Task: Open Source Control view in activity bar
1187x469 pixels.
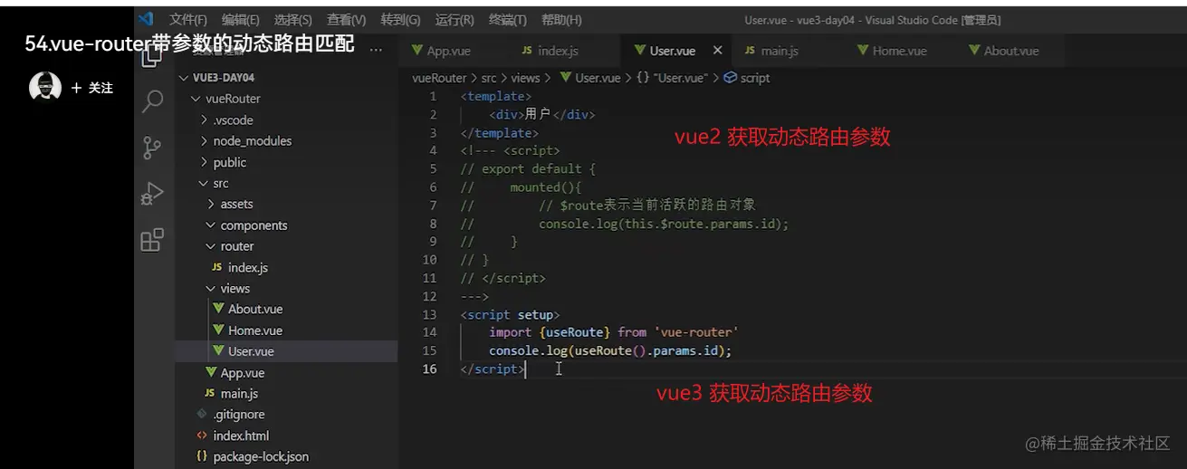Action: pos(153,148)
